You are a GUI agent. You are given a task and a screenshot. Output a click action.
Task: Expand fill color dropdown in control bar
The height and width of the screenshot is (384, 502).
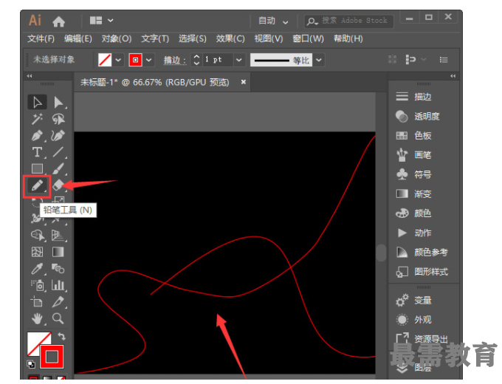click(x=118, y=60)
